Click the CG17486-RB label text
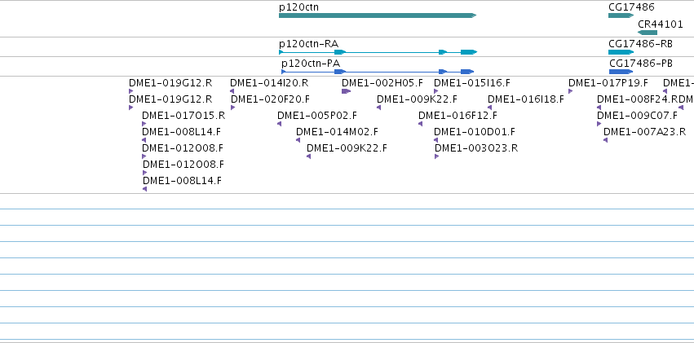 pyautogui.click(x=640, y=44)
